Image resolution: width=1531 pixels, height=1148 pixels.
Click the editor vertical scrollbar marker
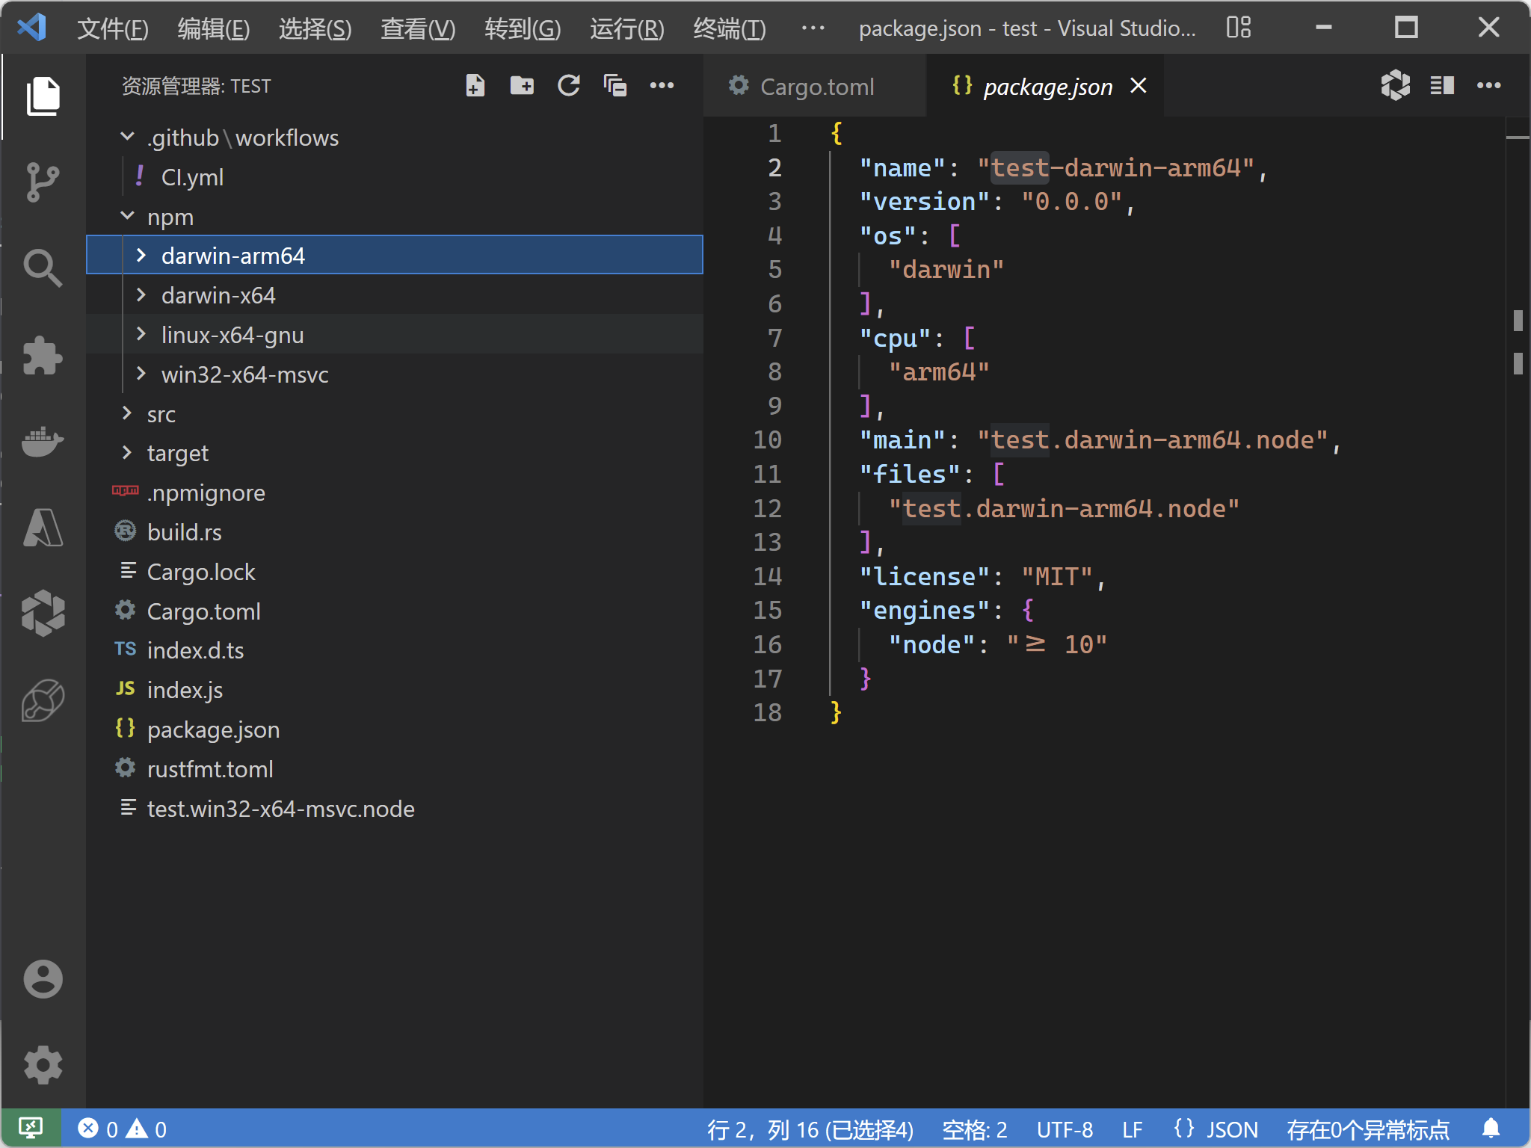click(x=1518, y=321)
